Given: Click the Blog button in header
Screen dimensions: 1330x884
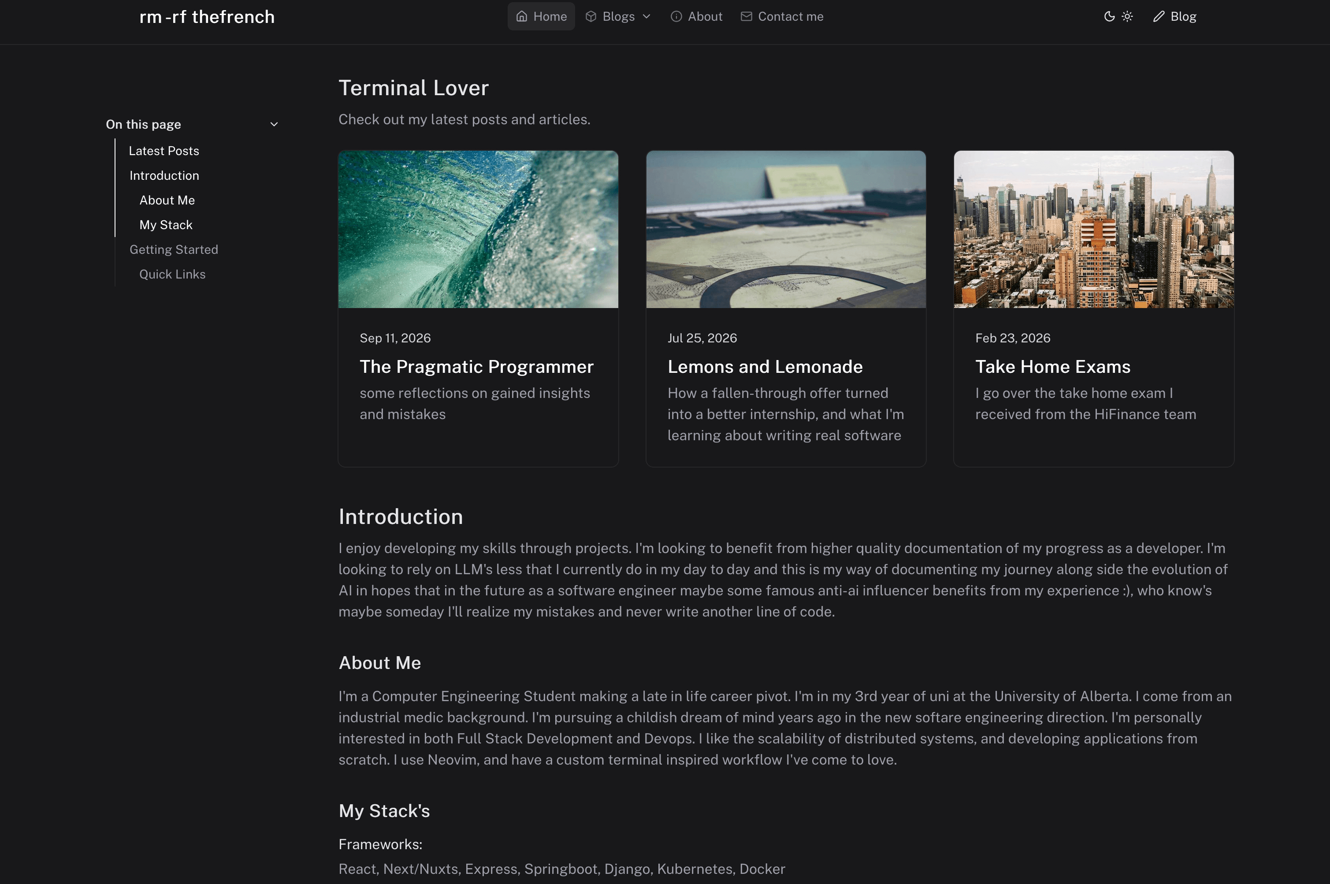Looking at the screenshot, I should tap(1174, 16).
